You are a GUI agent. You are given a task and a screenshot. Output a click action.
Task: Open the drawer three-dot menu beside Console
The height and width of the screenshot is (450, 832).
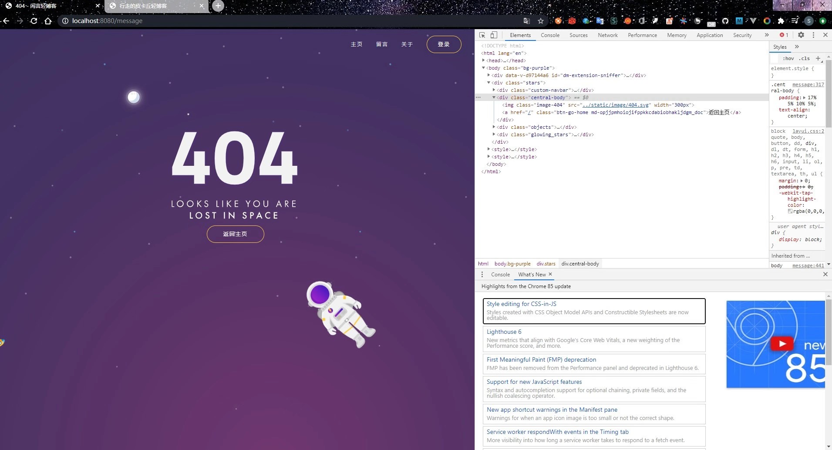(x=482, y=275)
